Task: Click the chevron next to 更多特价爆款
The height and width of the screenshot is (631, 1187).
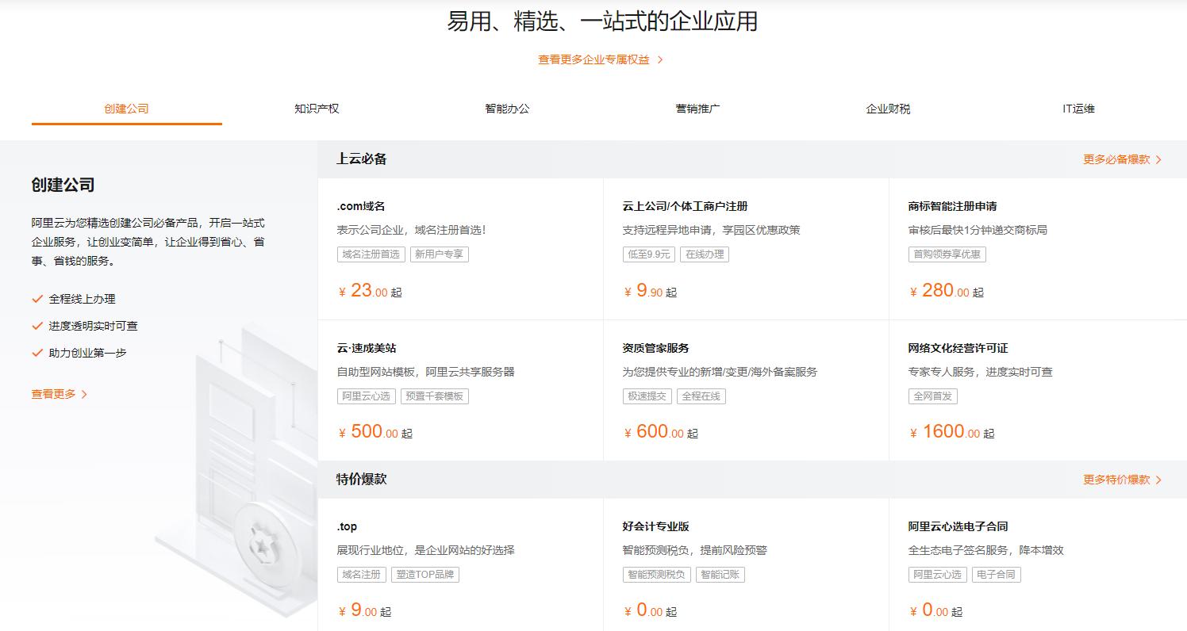Action: click(x=1158, y=480)
